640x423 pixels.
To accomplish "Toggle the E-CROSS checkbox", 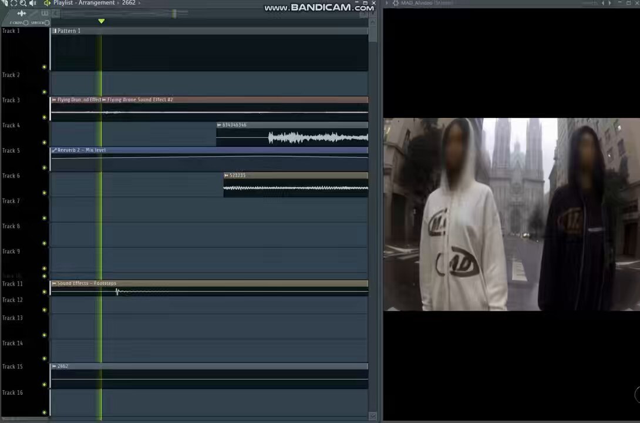I will (x=26, y=23).
